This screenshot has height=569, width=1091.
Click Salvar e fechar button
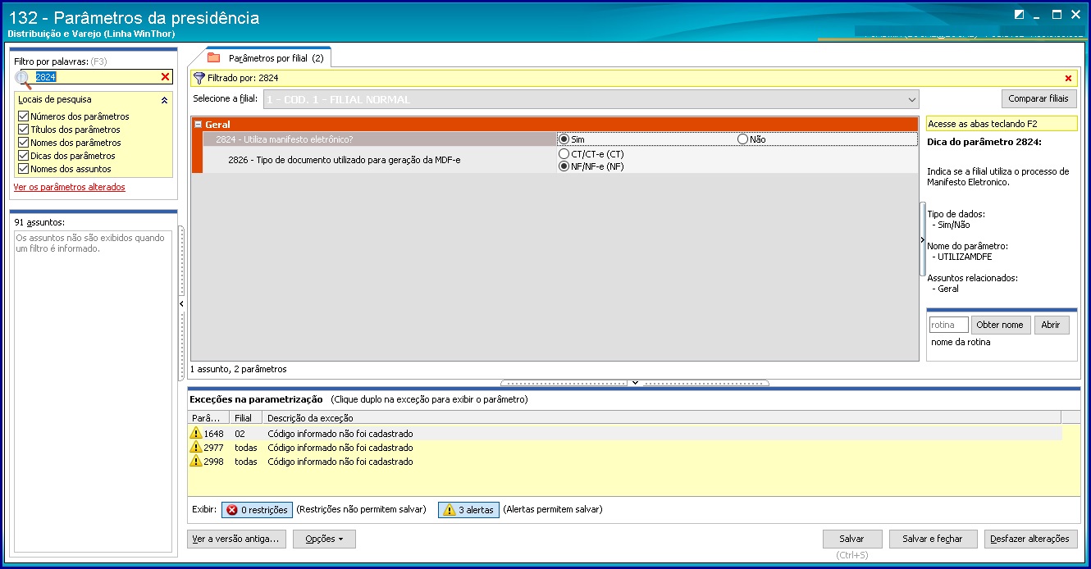933,539
